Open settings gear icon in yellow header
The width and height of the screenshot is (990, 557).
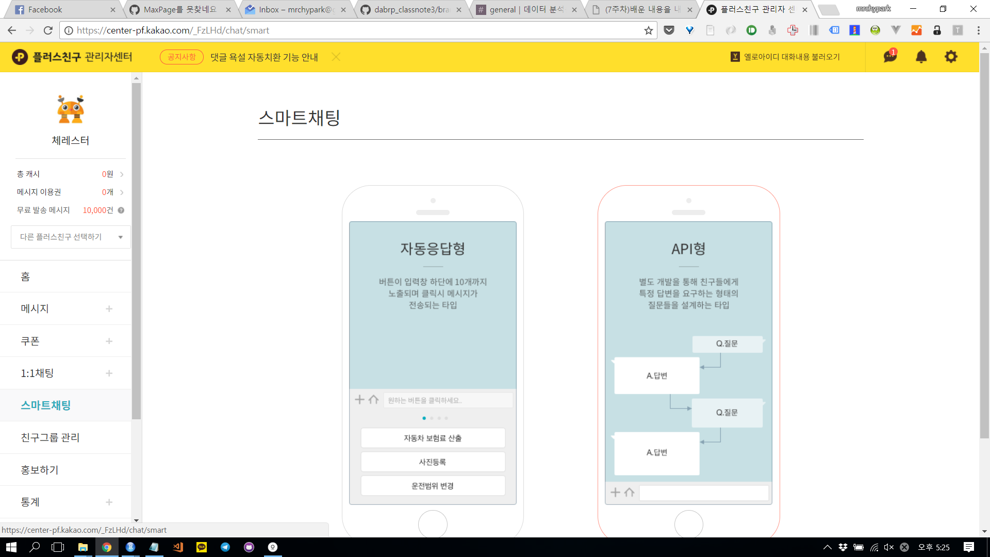pyautogui.click(x=951, y=57)
